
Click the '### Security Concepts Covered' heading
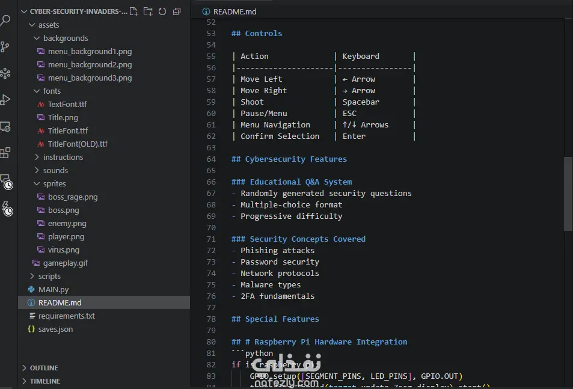tap(298, 239)
